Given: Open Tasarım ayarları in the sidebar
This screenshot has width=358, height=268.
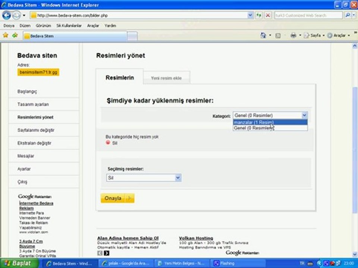Looking at the screenshot, I should point(33,104).
